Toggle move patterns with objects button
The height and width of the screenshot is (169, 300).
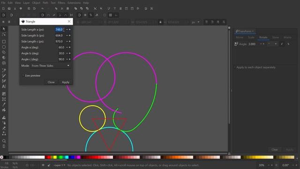(x=224, y=22)
